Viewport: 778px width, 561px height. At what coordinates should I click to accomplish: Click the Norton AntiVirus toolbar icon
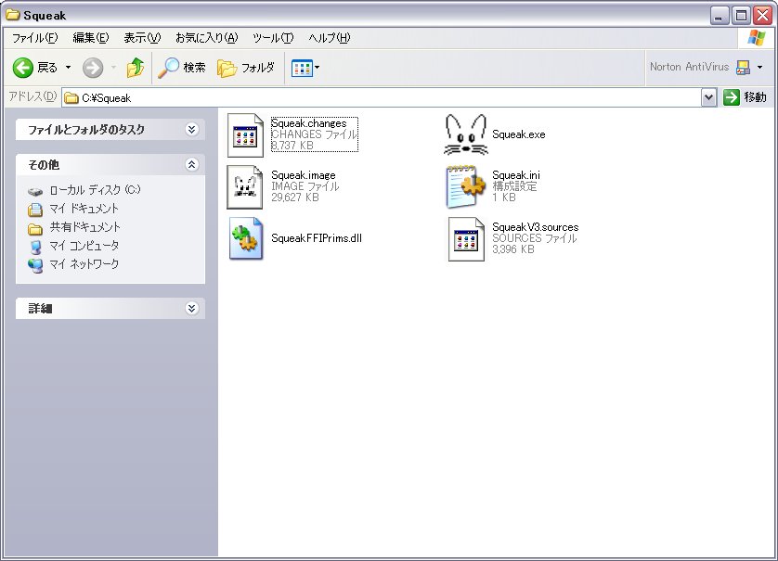[x=743, y=68]
